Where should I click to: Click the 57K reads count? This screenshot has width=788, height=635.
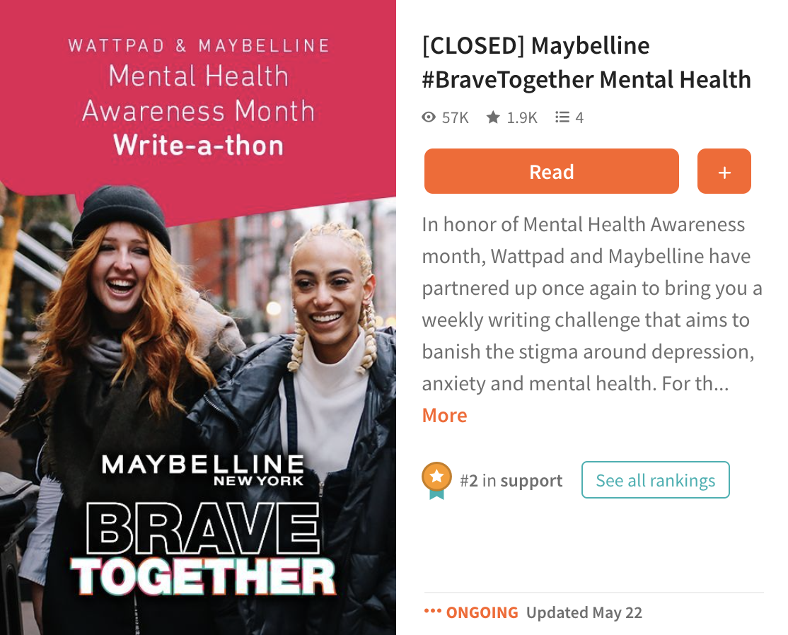pyautogui.click(x=456, y=118)
